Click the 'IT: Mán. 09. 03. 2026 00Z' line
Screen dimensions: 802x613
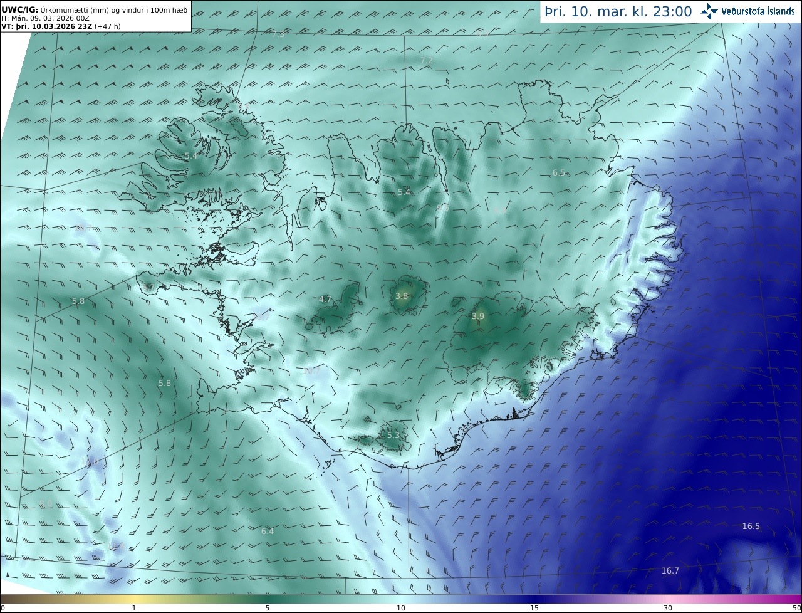(46, 19)
